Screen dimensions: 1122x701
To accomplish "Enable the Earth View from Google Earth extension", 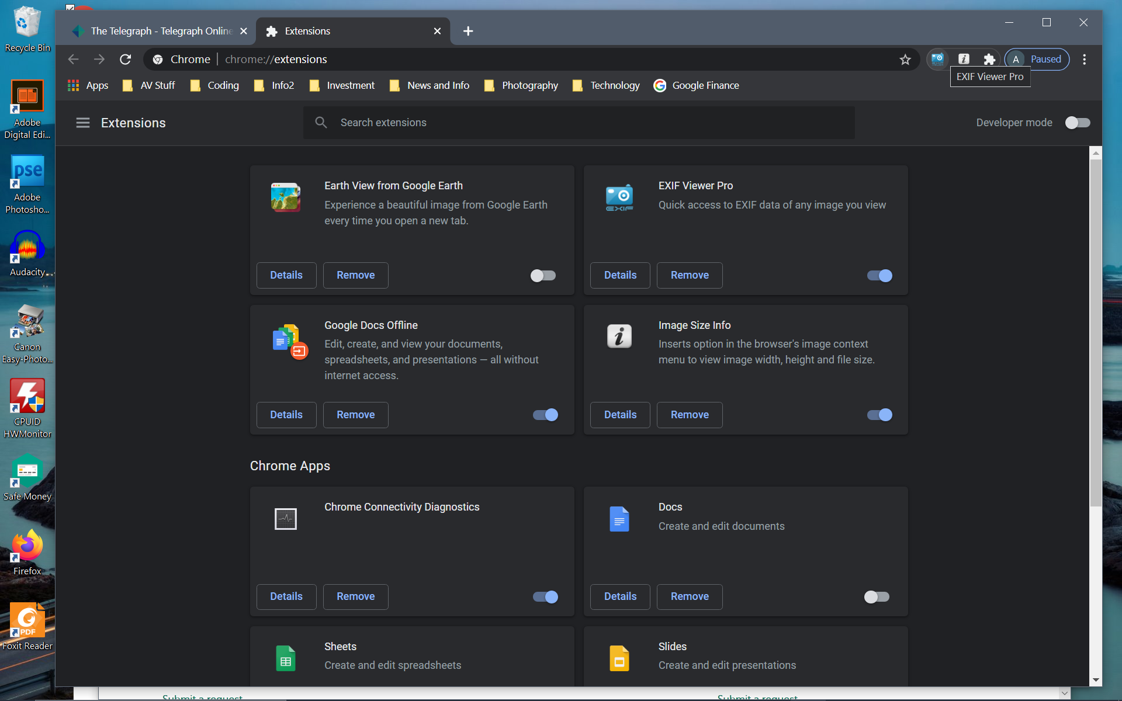I will coord(543,275).
